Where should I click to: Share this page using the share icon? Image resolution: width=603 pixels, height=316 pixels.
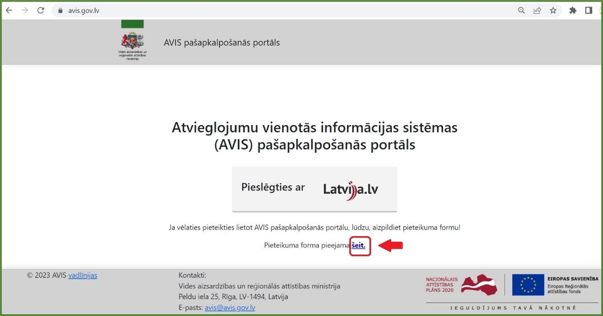coord(537,10)
